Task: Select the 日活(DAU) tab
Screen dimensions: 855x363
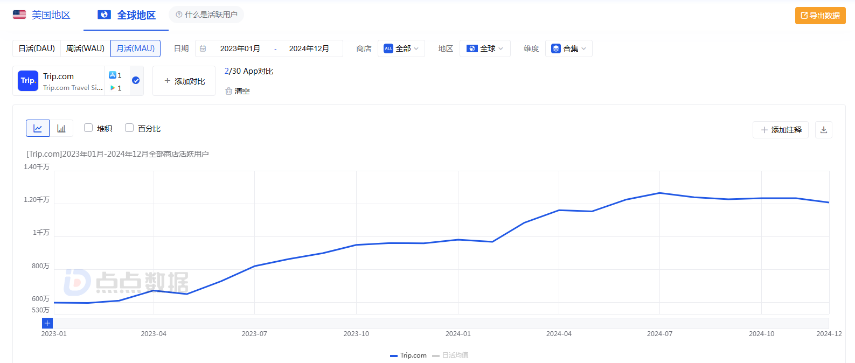Action: coord(37,48)
